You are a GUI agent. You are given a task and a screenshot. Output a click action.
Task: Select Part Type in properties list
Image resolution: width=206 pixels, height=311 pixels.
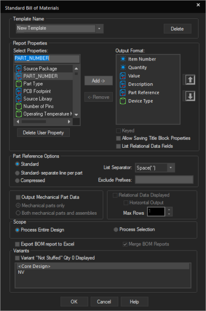pos(44,84)
